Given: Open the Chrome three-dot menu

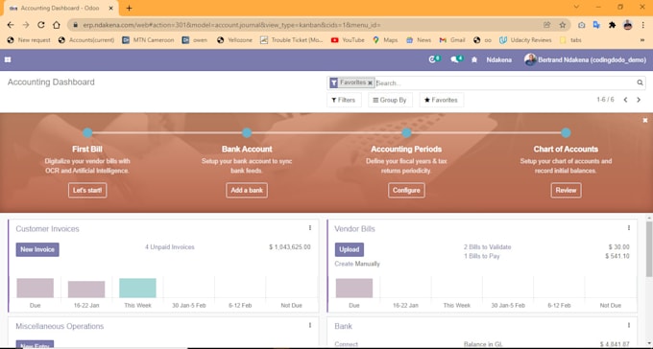Looking at the screenshot, I should click(x=643, y=25).
